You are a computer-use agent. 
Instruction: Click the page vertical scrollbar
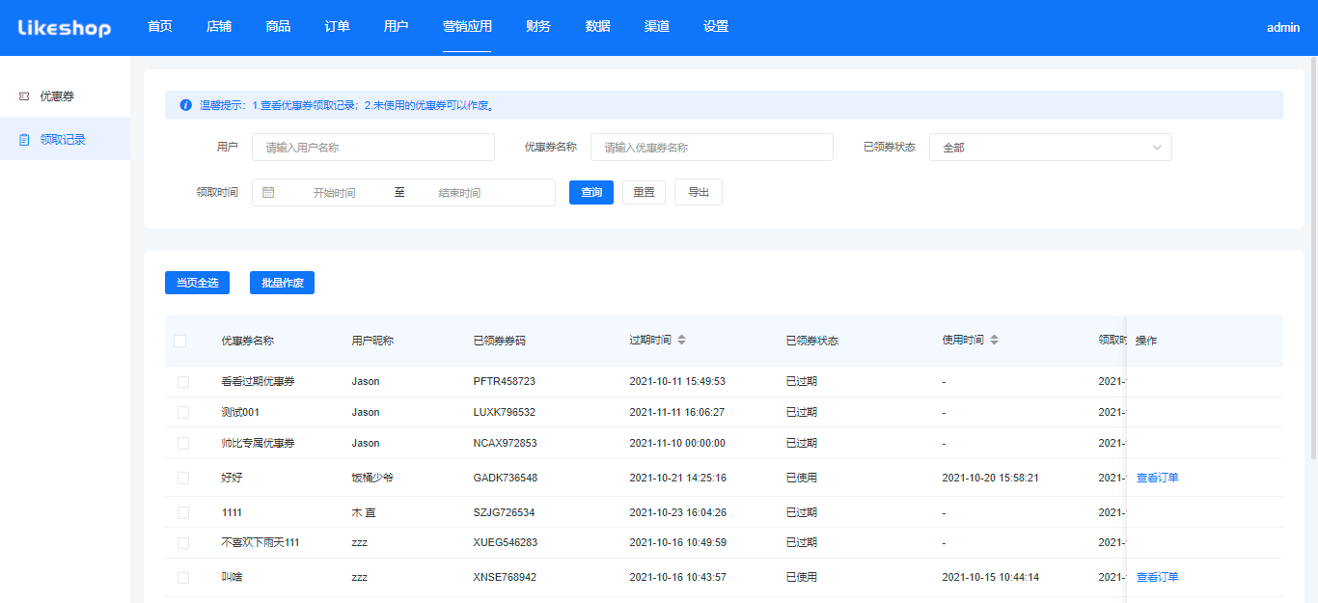(x=1313, y=256)
